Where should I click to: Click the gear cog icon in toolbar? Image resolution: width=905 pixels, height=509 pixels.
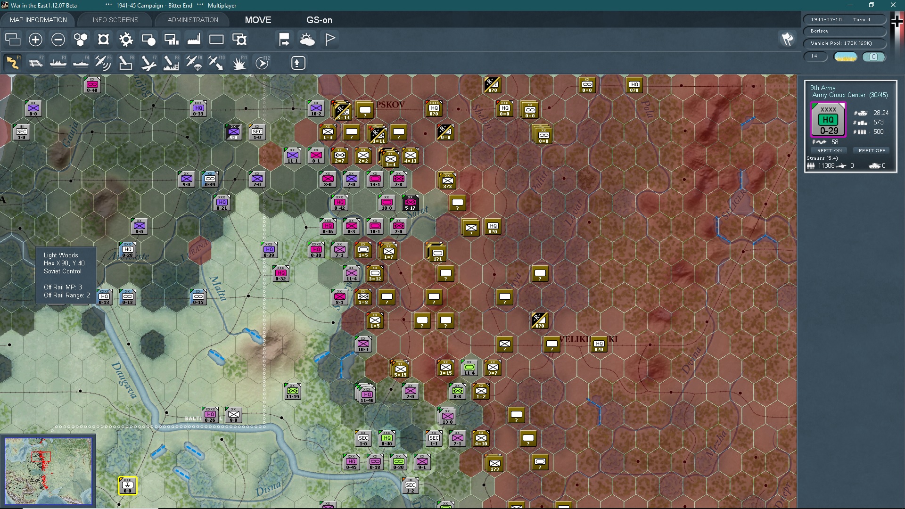(126, 39)
